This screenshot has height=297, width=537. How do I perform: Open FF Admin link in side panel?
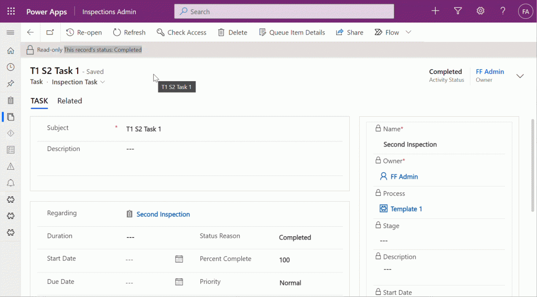404,177
